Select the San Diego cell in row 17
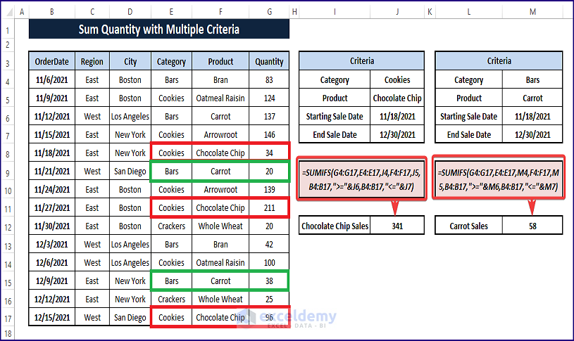This screenshot has height=341, width=574. [130, 317]
